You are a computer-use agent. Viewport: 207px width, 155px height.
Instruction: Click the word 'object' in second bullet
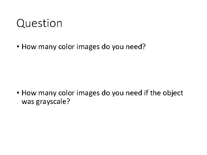coord(173,93)
